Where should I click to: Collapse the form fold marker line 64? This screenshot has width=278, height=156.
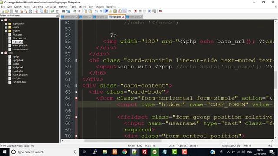pos(76,98)
